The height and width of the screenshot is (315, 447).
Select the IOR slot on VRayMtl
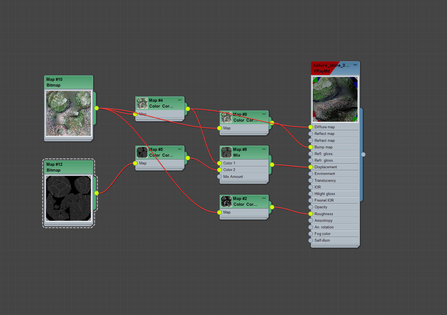click(x=335, y=187)
